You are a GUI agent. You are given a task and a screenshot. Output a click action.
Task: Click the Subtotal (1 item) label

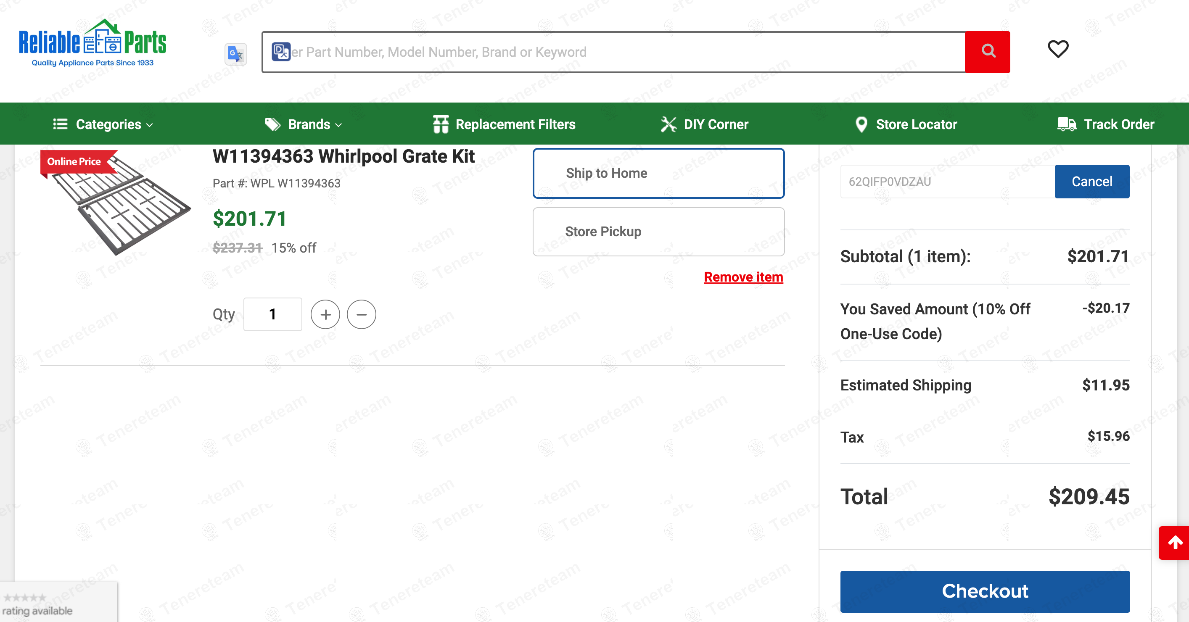tap(905, 256)
